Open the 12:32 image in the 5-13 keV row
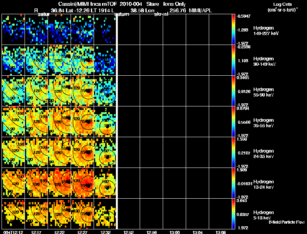The width and height of the screenshot is (307, 234). (x=105, y=214)
